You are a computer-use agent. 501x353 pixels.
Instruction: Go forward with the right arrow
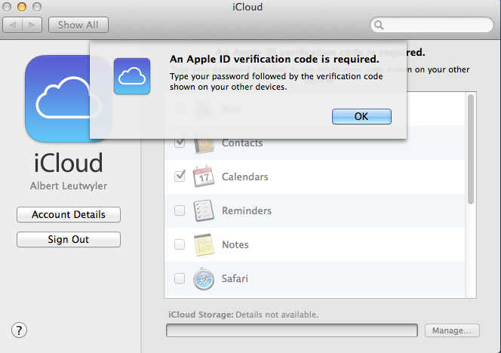coord(32,25)
